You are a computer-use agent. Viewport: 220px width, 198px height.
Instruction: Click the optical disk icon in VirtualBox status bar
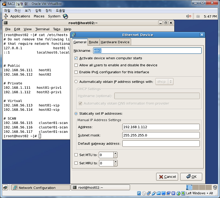click(144, 193)
